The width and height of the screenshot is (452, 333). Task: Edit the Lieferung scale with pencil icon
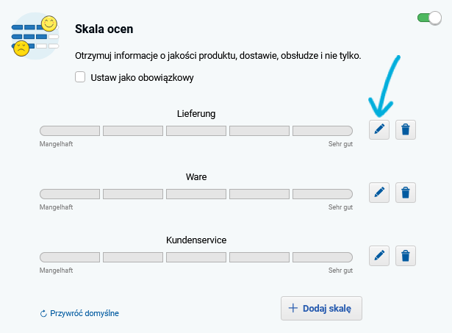click(x=379, y=130)
